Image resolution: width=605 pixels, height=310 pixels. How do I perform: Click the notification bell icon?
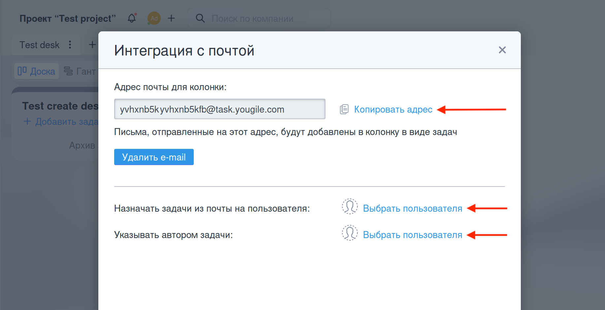click(x=132, y=18)
